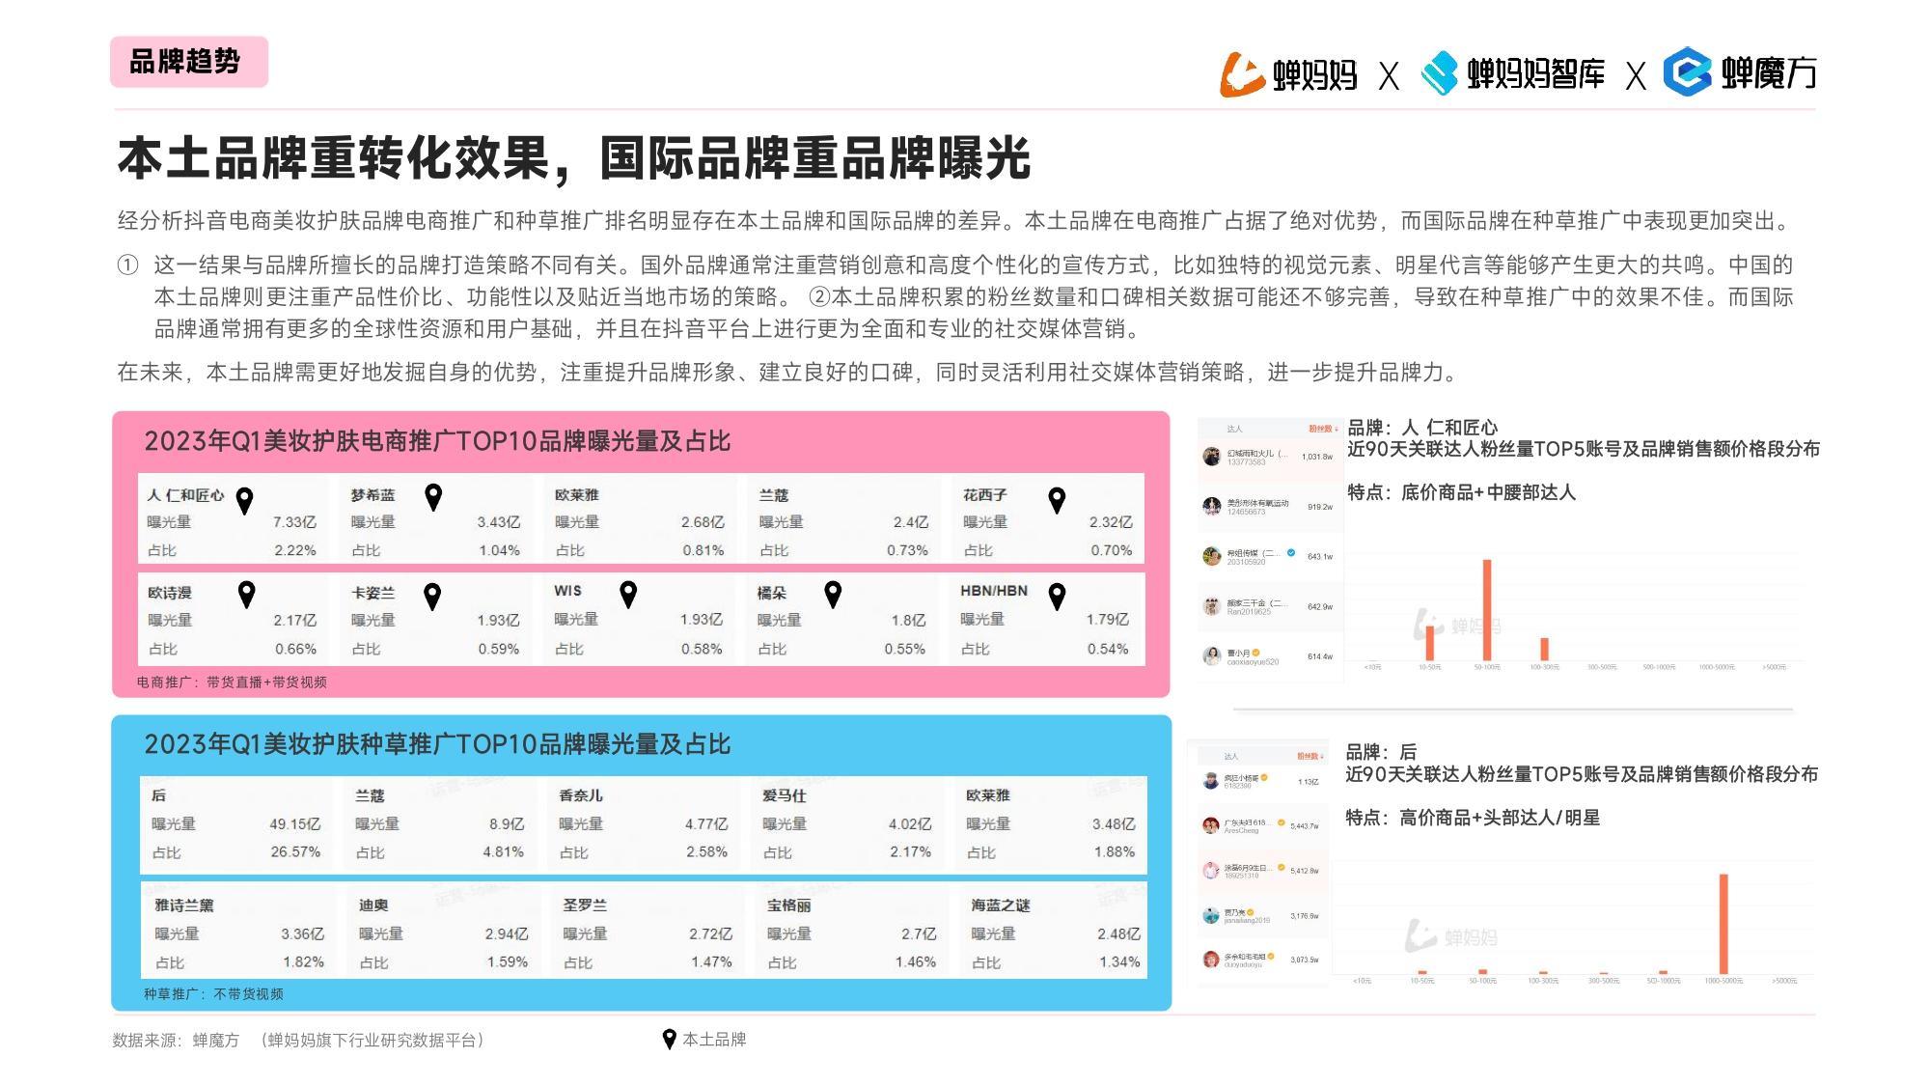The image size is (1930, 1086).
Task: Open the avatar of 广东夫妇 618
Action: pos(1211,825)
